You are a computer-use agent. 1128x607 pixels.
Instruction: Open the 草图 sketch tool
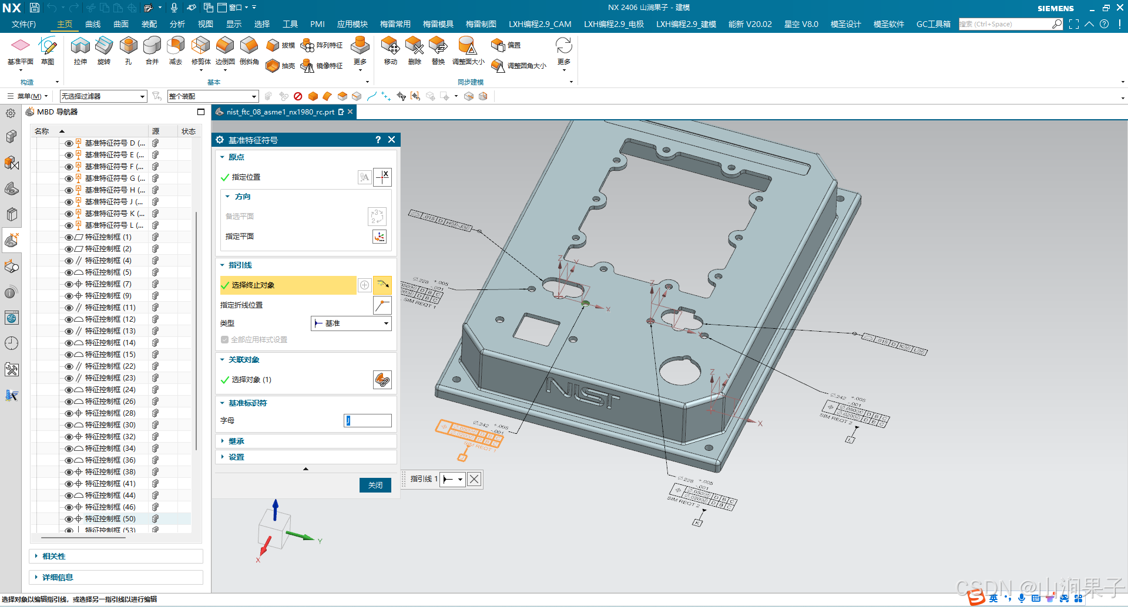coord(48,50)
